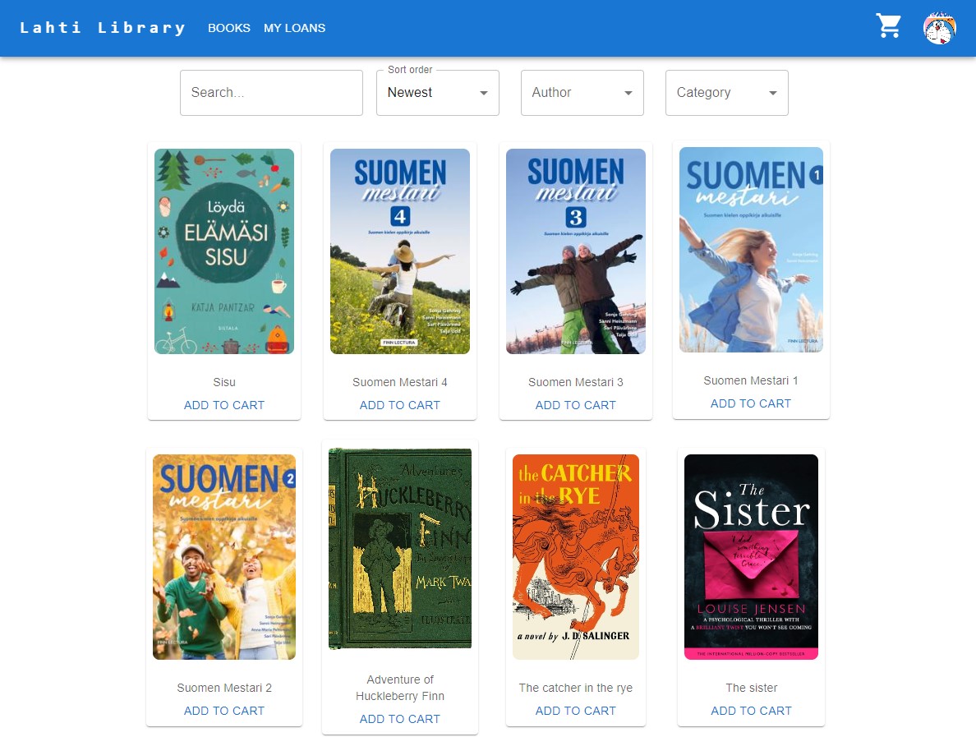This screenshot has width=976, height=737.
Task: Click the Lahti Library logo title
Action: click(103, 28)
